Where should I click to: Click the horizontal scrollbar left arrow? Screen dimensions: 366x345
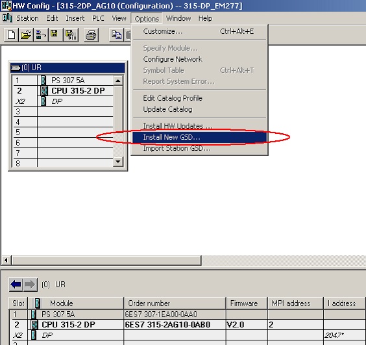[x=6, y=260]
